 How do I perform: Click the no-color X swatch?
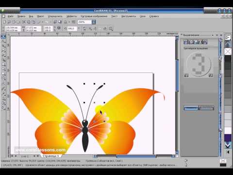tap(228, 52)
